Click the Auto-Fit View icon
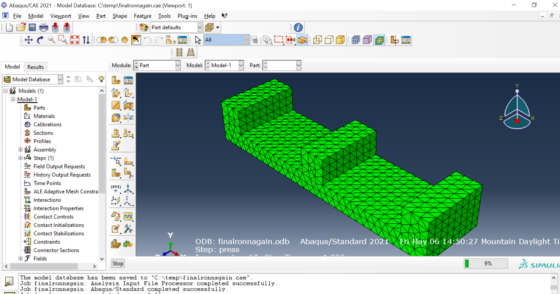Screen dimensions: 560x294 pos(75,40)
